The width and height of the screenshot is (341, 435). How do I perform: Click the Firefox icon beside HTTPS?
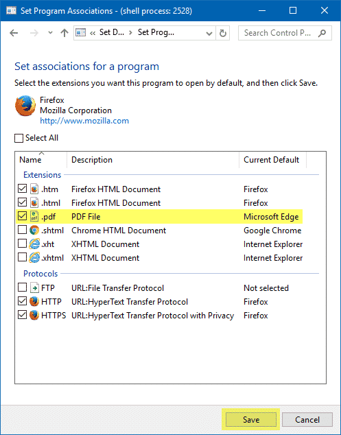(34, 315)
